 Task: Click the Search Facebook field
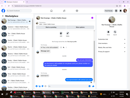[x=19, y=11]
